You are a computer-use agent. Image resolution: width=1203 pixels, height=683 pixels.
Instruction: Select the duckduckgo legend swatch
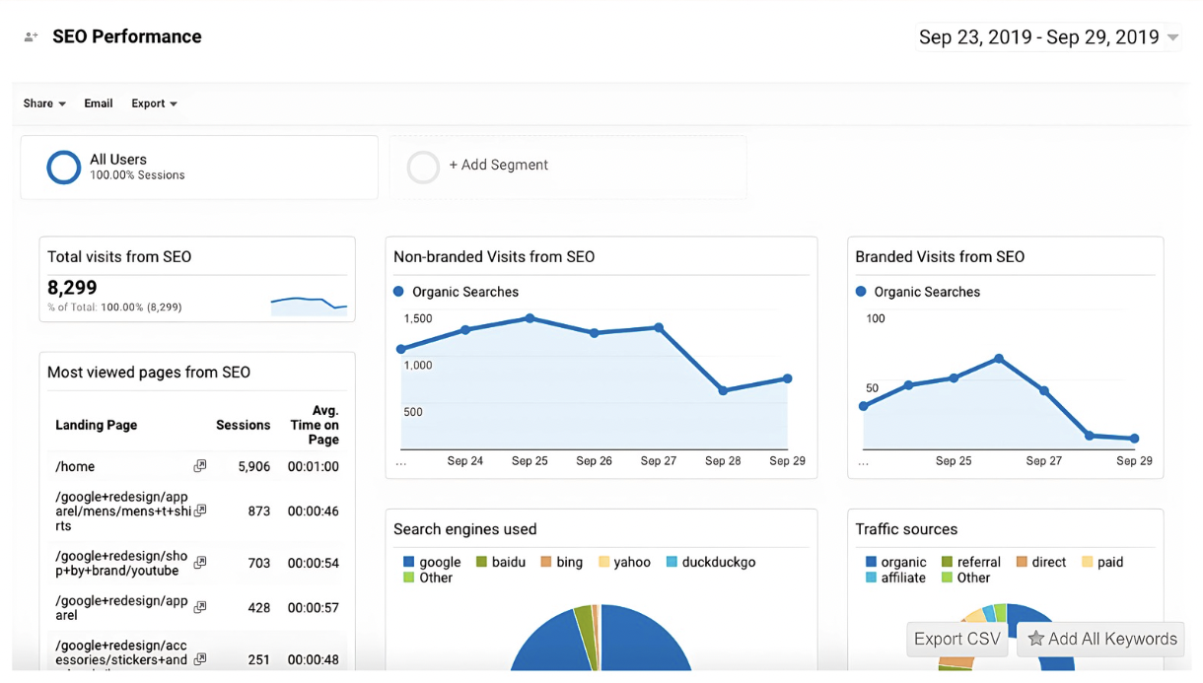coord(672,562)
